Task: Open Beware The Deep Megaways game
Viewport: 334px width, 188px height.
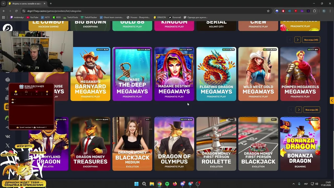Action: pyautogui.click(x=132, y=74)
